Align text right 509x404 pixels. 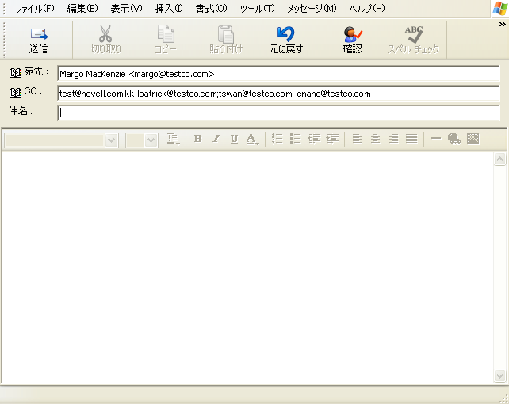[x=393, y=139]
